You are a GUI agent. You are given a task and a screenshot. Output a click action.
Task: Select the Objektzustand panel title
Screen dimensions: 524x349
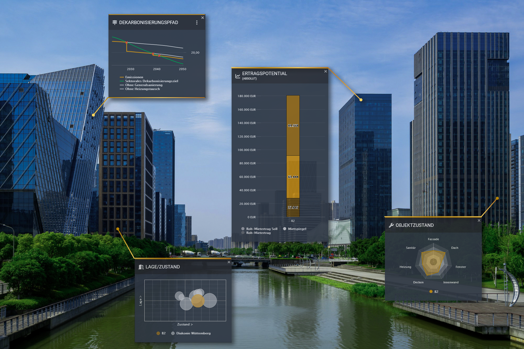(415, 225)
